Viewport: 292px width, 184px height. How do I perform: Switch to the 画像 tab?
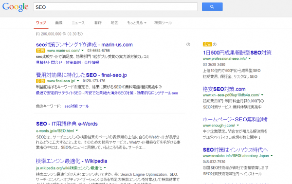coord(59,23)
